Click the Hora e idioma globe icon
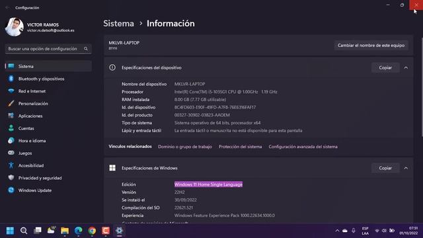423x238 pixels. [x=11, y=141]
